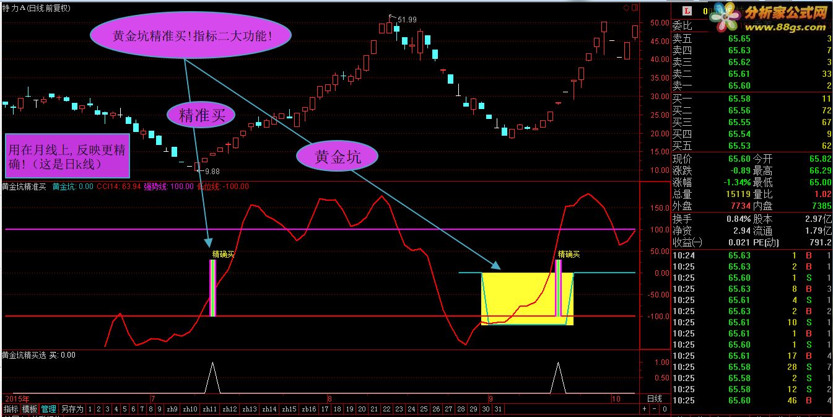Click the 内盘 value 7385
833x417 pixels.
pos(821,206)
